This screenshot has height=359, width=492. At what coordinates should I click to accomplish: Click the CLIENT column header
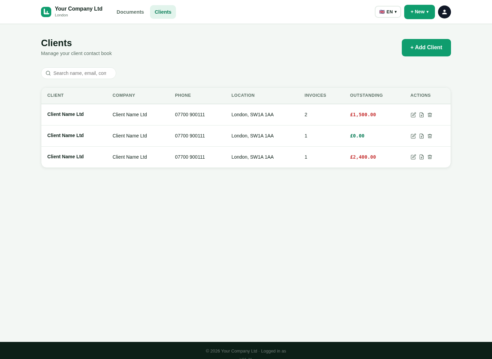pos(55,95)
